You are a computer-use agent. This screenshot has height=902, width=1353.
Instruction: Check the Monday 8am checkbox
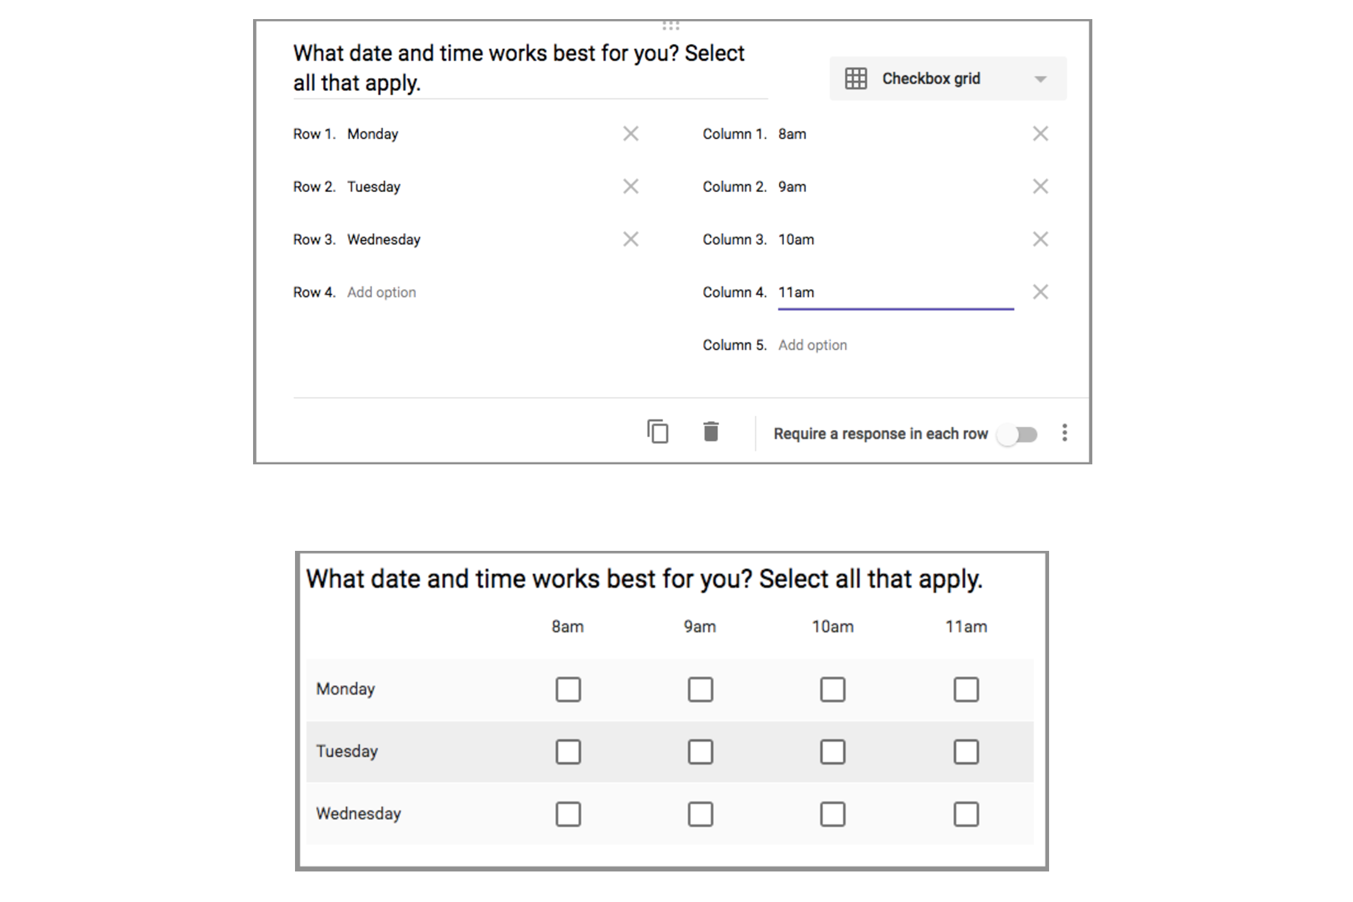tap(569, 689)
